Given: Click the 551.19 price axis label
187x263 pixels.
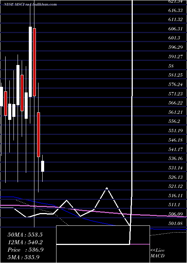Looking at the screenshot, I should 175,131.
